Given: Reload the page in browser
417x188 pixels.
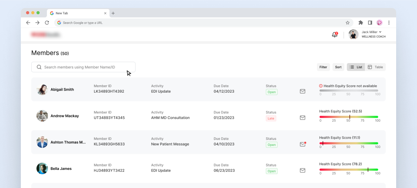Looking at the screenshot, I should 47,23.
